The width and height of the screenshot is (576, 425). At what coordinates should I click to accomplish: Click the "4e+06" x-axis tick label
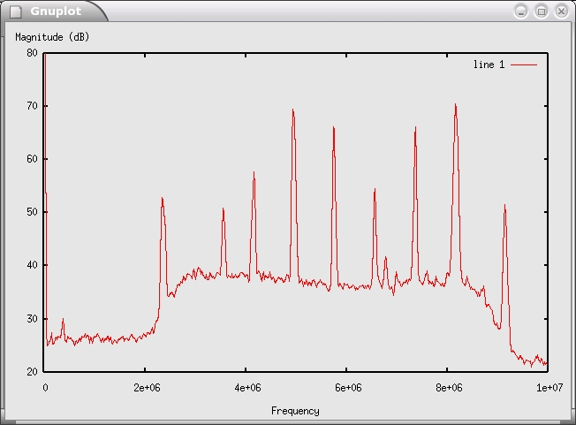pos(246,387)
